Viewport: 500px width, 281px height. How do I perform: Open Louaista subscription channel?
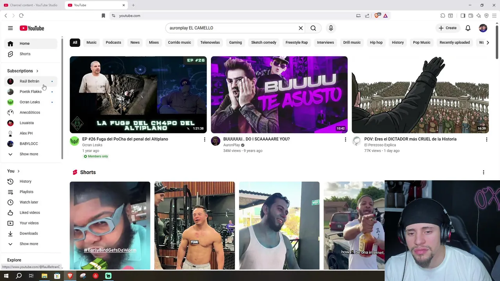click(x=31, y=123)
